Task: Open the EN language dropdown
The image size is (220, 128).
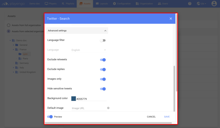Action: click(x=203, y=4)
